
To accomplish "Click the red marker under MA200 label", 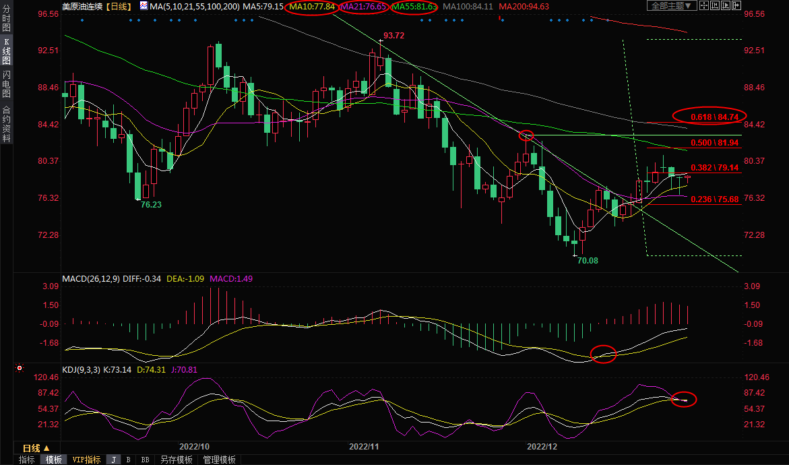I will (x=500, y=18).
